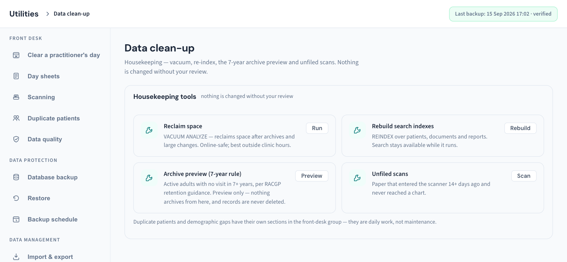Click the Reclaim space card title
The image size is (567, 262).
tap(183, 126)
